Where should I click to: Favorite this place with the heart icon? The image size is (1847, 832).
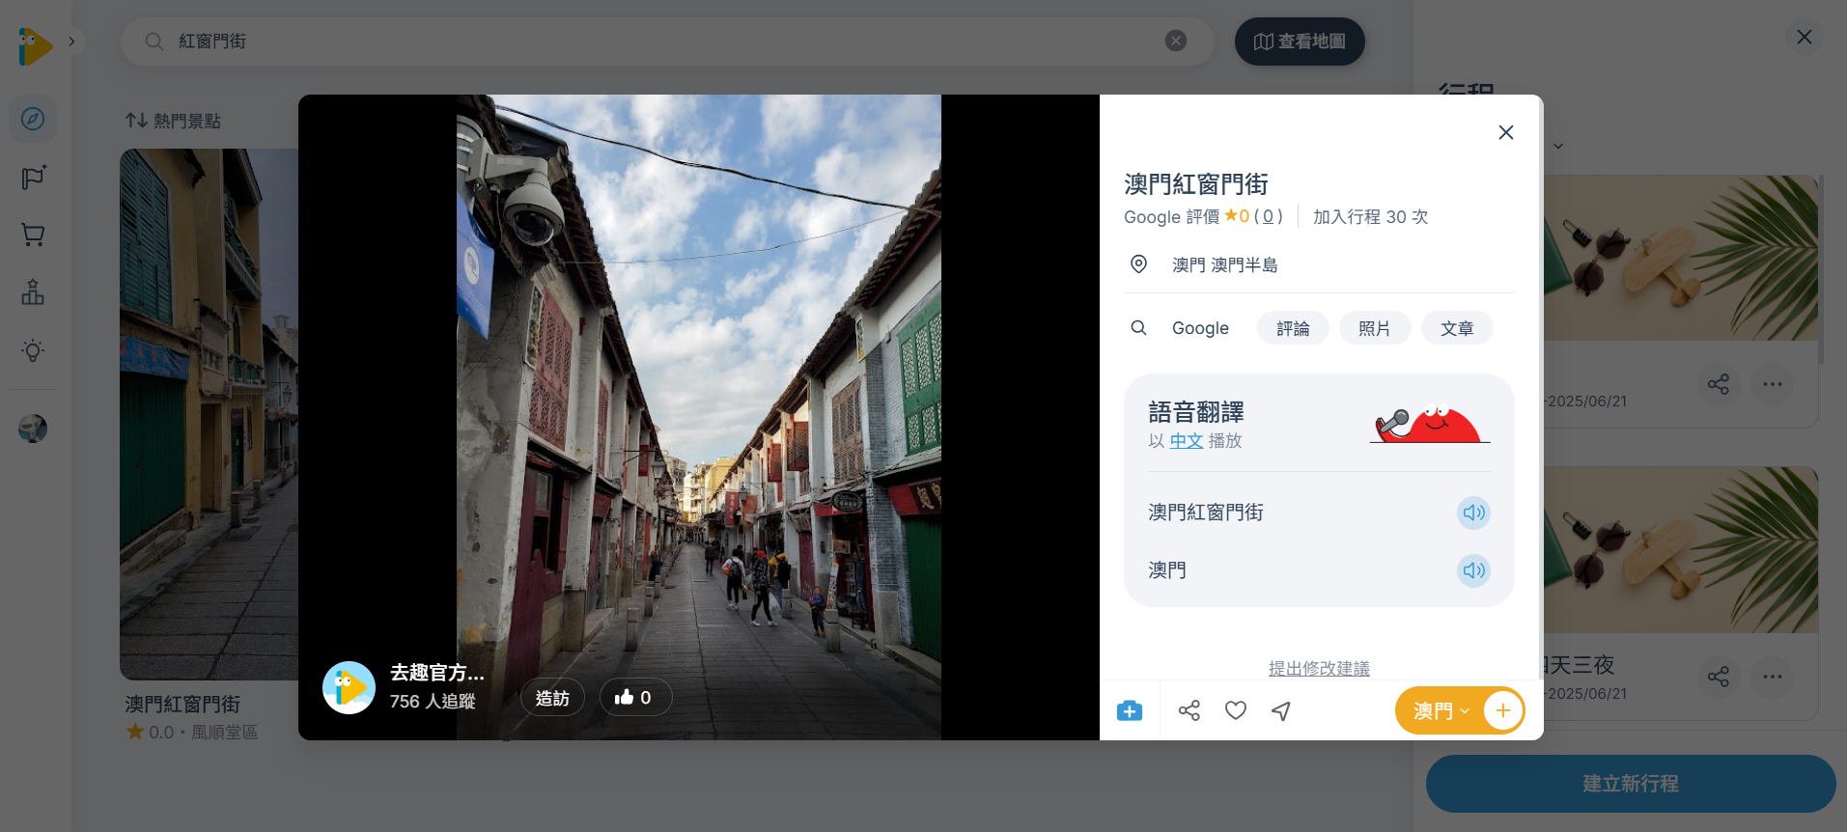pos(1236,710)
